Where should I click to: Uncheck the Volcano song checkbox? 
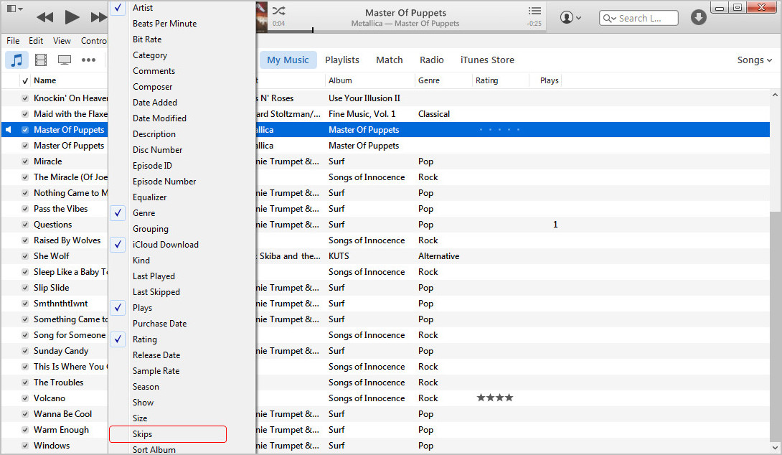click(x=25, y=398)
